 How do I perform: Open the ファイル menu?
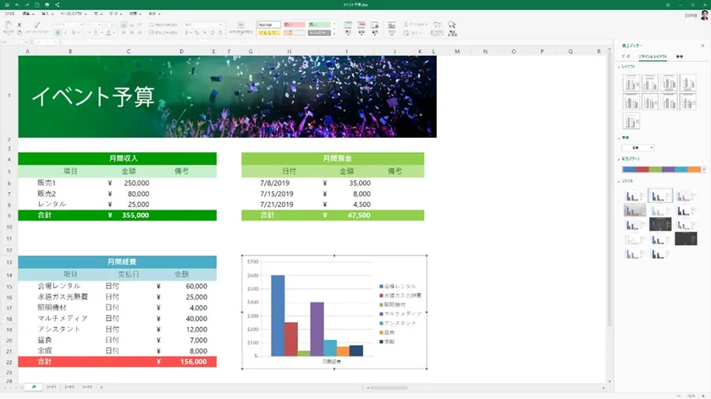(x=9, y=14)
